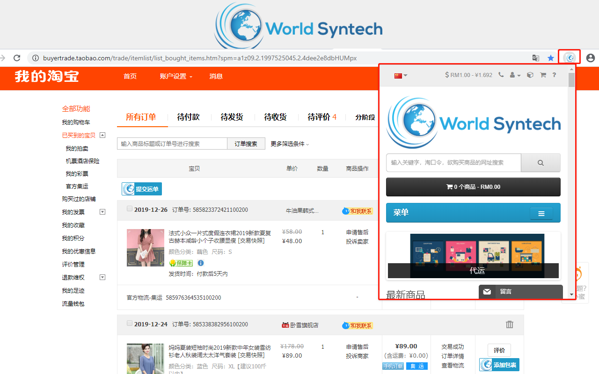Click the 我的淘宝 logo

pos(46,76)
